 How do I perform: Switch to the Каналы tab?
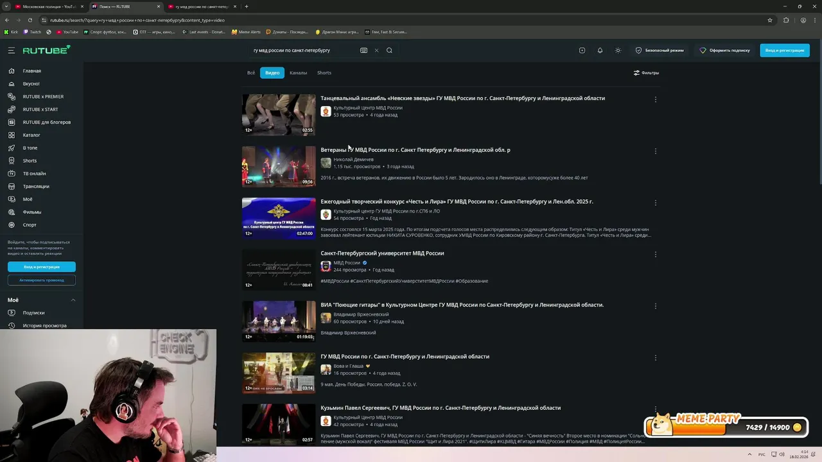point(298,73)
